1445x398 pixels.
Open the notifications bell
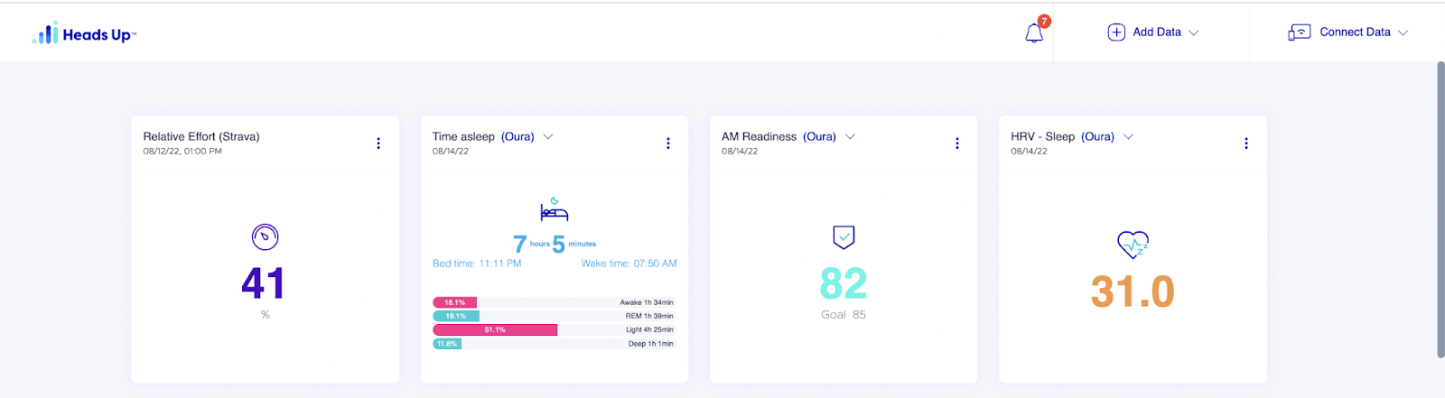click(x=1034, y=33)
